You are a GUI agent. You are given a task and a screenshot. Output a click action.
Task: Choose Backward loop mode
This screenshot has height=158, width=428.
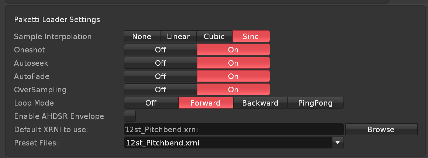pyautogui.click(x=260, y=103)
